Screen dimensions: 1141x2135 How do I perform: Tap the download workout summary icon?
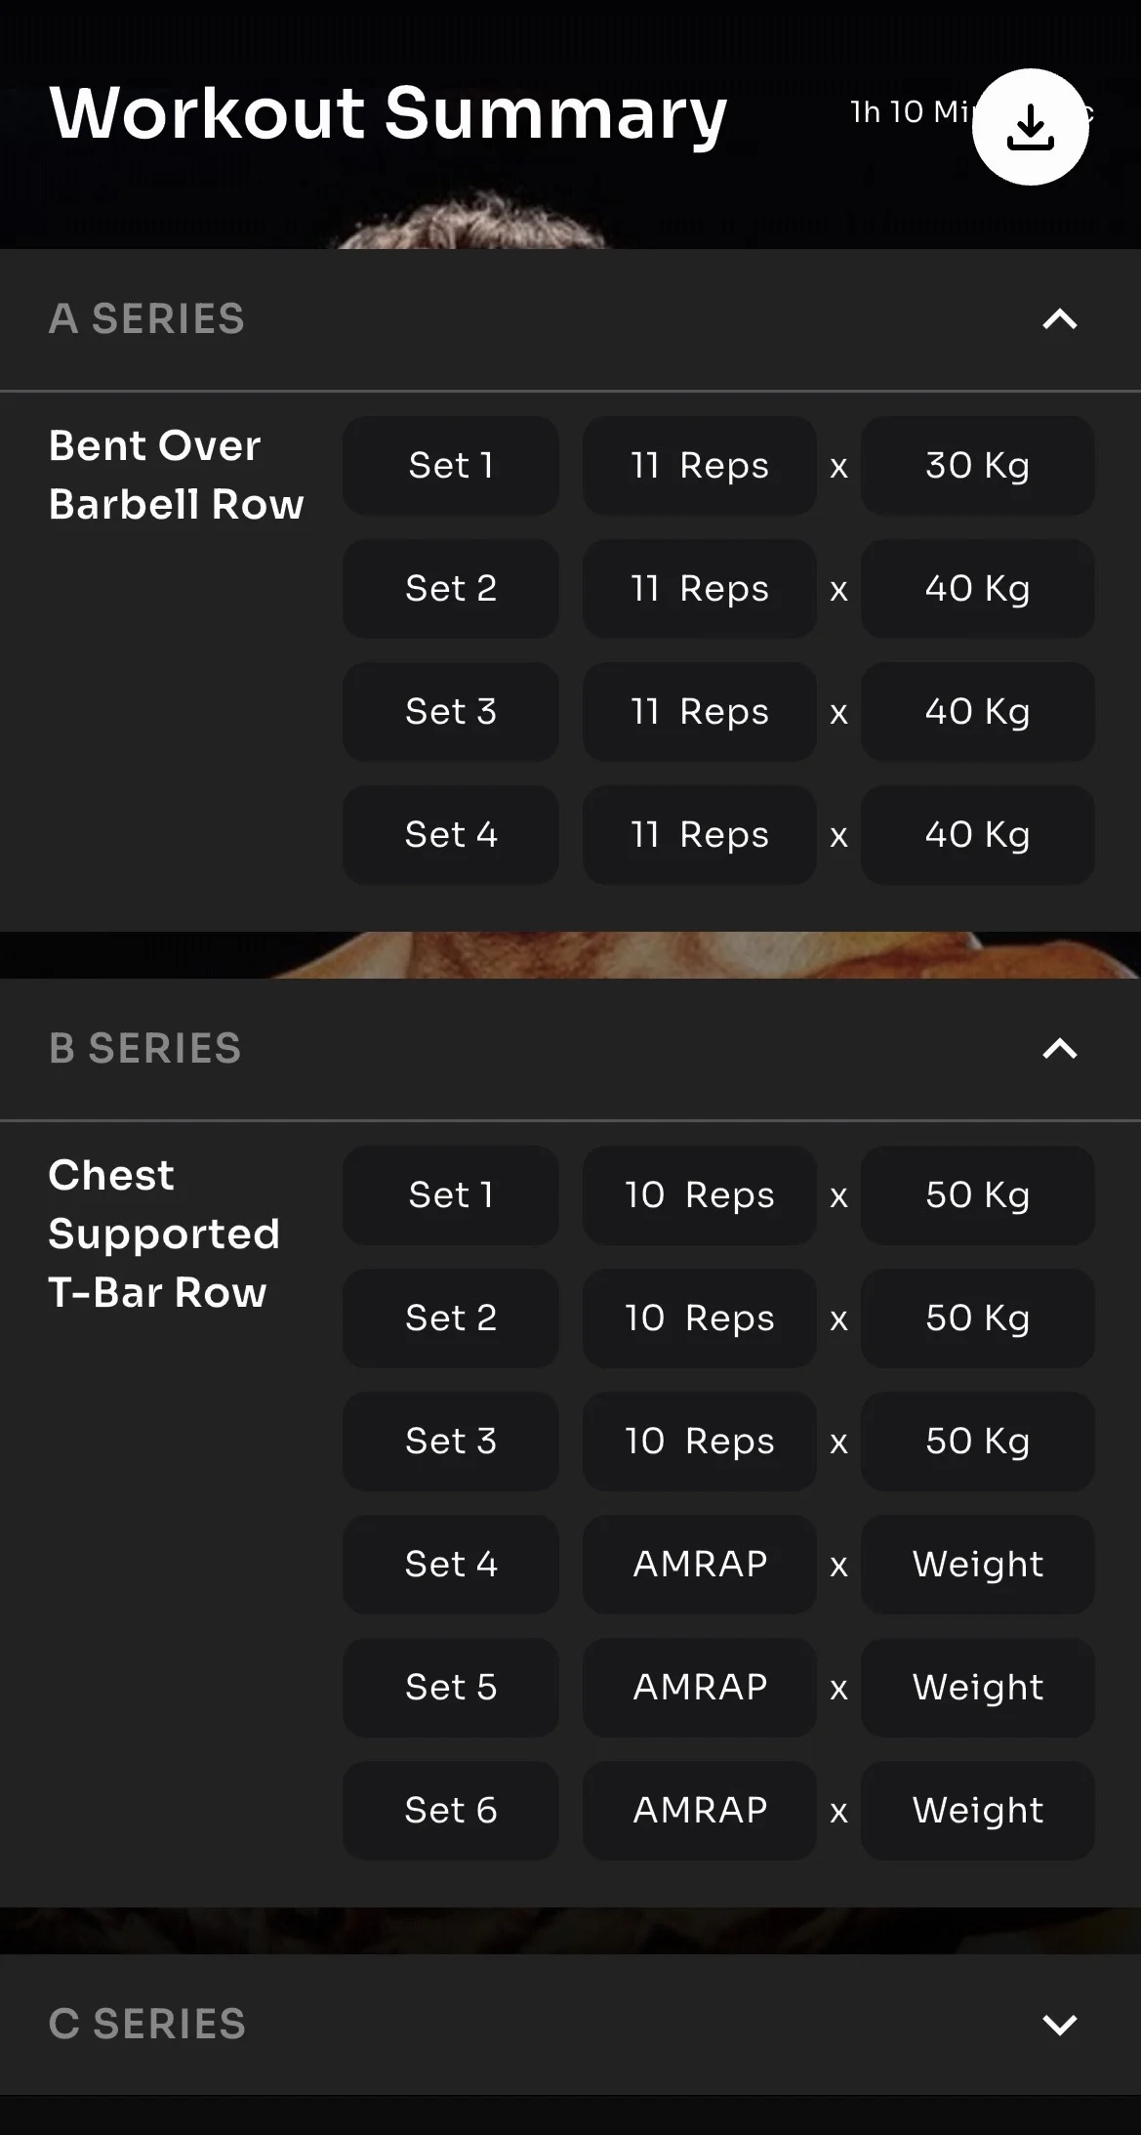coord(1030,127)
